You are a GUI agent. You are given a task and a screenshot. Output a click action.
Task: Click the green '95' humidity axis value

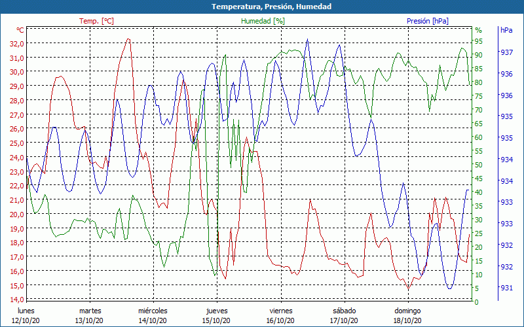tap(479, 41)
